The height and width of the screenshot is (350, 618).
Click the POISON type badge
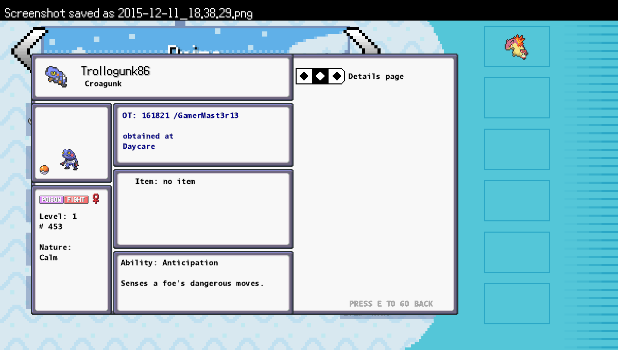point(51,200)
